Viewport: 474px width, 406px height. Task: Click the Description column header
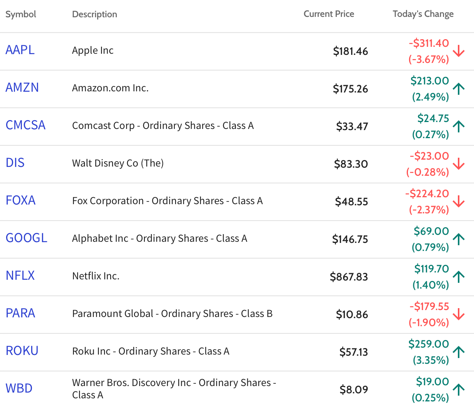point(94,15)
